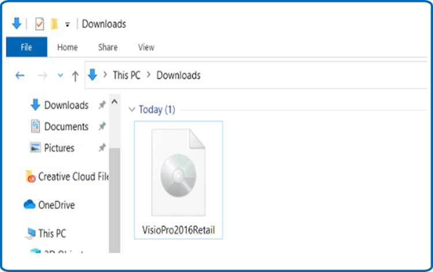433x272 pixels.
Task: Expand the chevron after This PC in address bar
Action: (149, 74)
